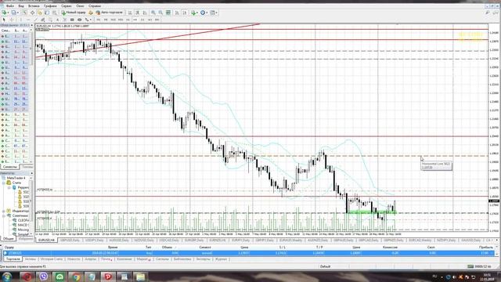Sort orders by Прибыль column header
Viewport: 501px width, 282px height.
point(485,248)
